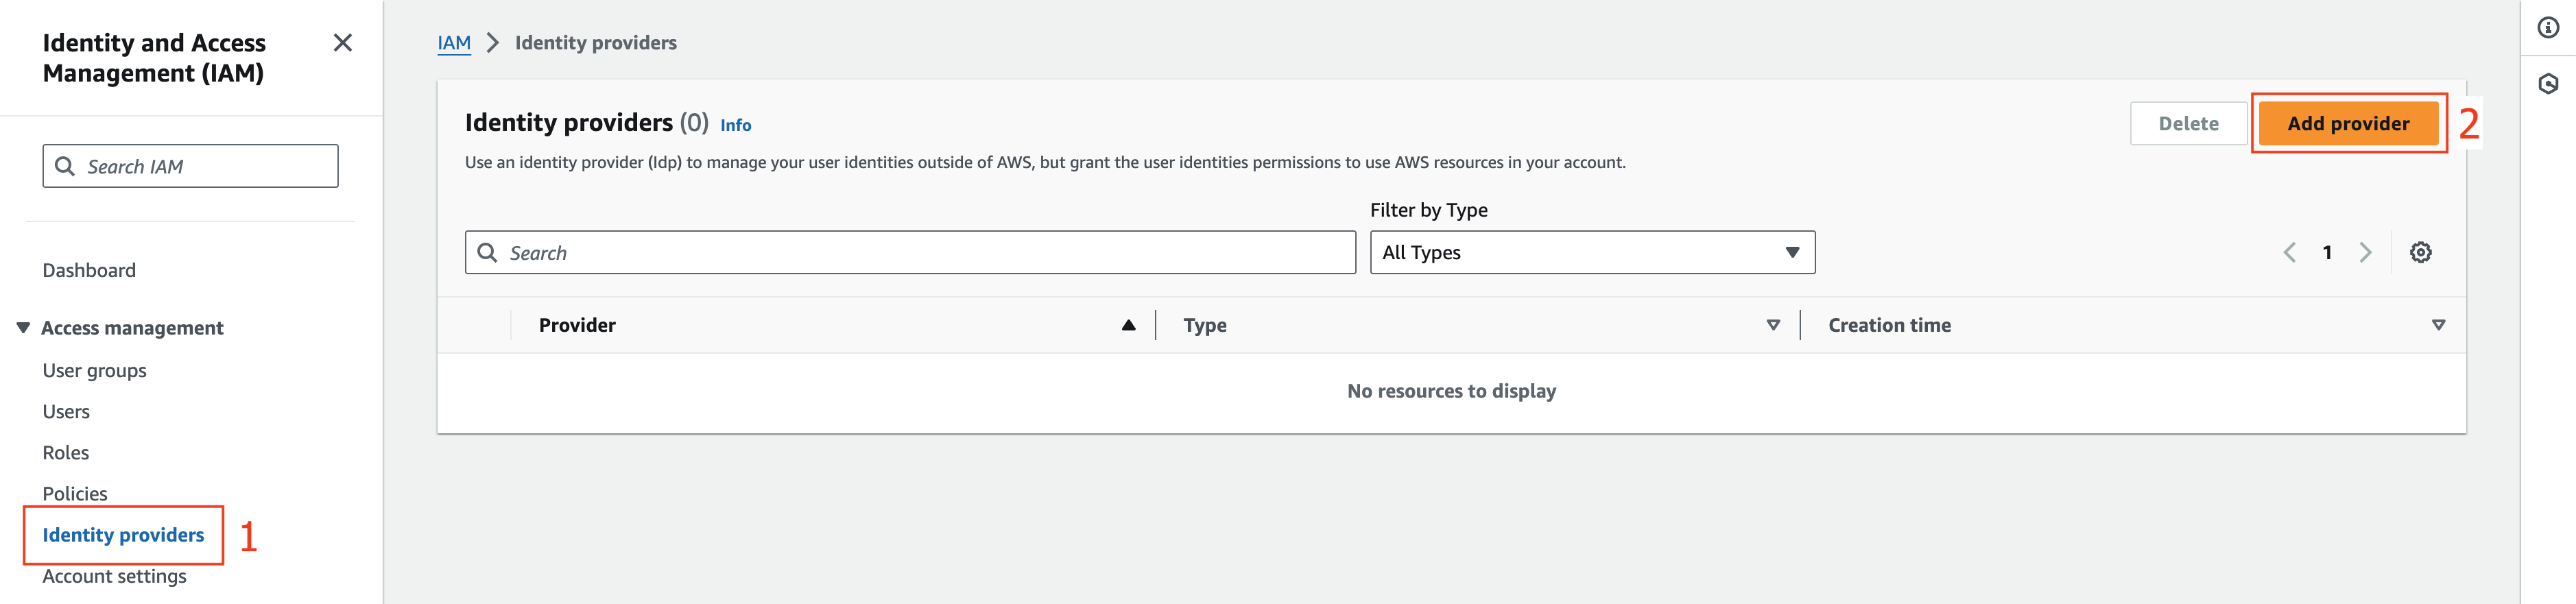Open the All Types filter dropdown

tap(1592, 253)
